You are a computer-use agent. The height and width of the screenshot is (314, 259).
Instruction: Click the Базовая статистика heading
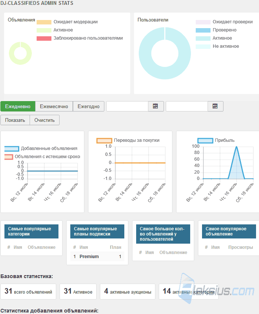coord(27,276)
